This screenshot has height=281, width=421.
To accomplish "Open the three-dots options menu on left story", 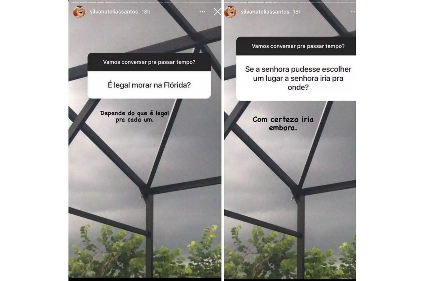I will tap(202, 12).
